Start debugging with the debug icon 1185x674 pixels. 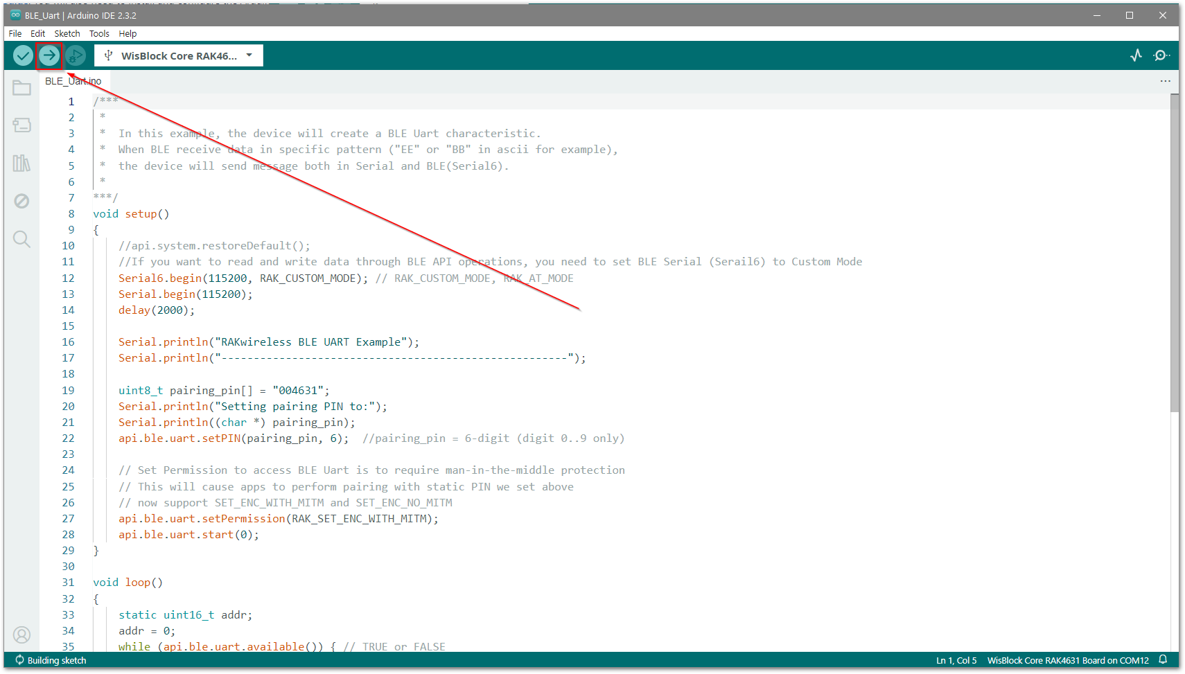click(x=76, y=55)
